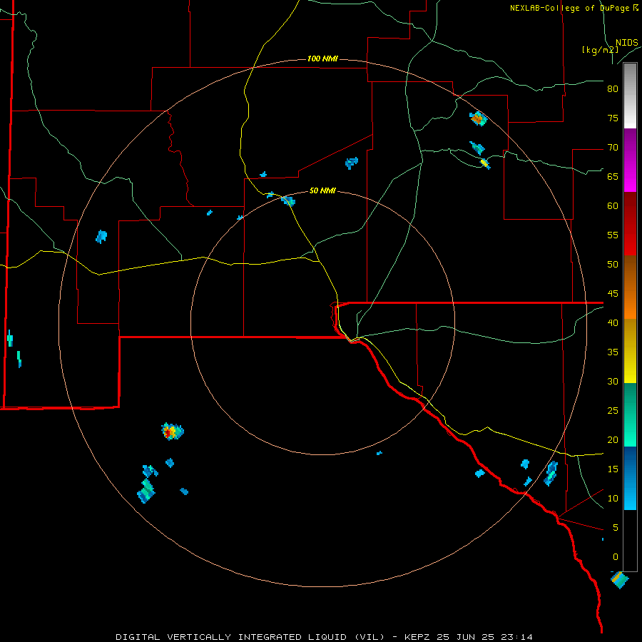The width and height of the screenshot is (642, 642).
Task: Select the [kg/m2] units label
Action: (x=600, y=50)
